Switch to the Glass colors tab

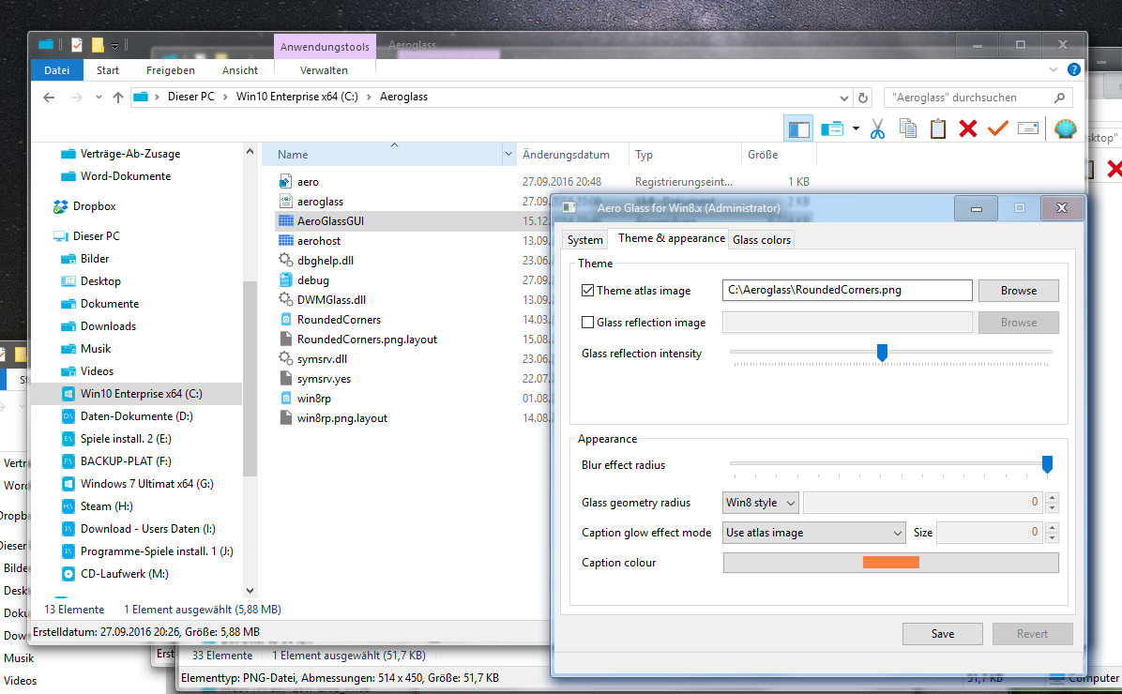point(762,240)
